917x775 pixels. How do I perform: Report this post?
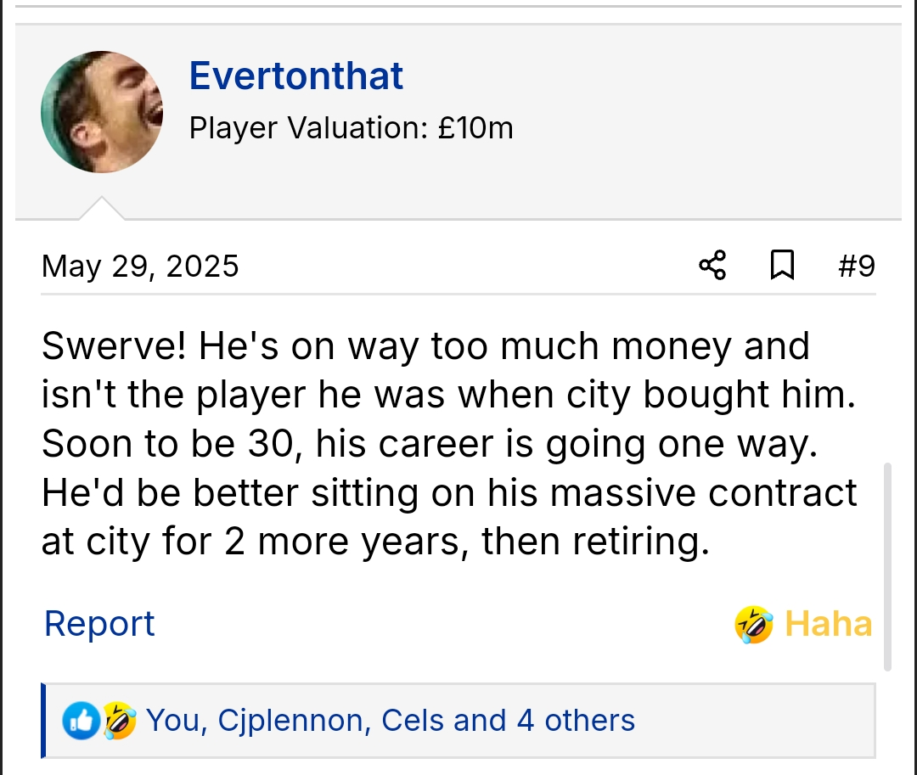click(99, 624)
